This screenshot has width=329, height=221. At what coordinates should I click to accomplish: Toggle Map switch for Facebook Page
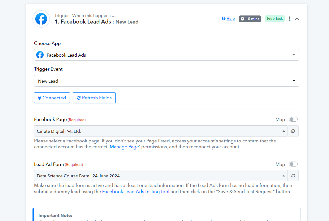[x=293, y=119]
